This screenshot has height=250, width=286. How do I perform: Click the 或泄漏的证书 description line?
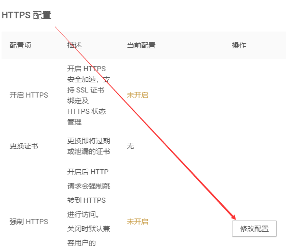pos(89,151)
